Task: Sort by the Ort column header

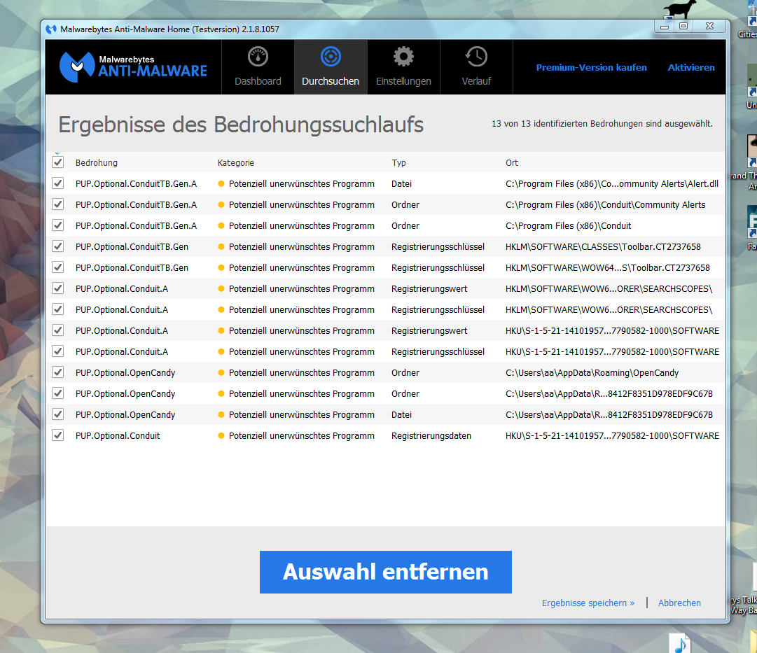Action: click(x=512, y=162)
